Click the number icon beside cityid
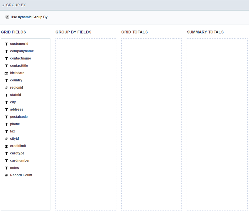 [x=6, y=138]
